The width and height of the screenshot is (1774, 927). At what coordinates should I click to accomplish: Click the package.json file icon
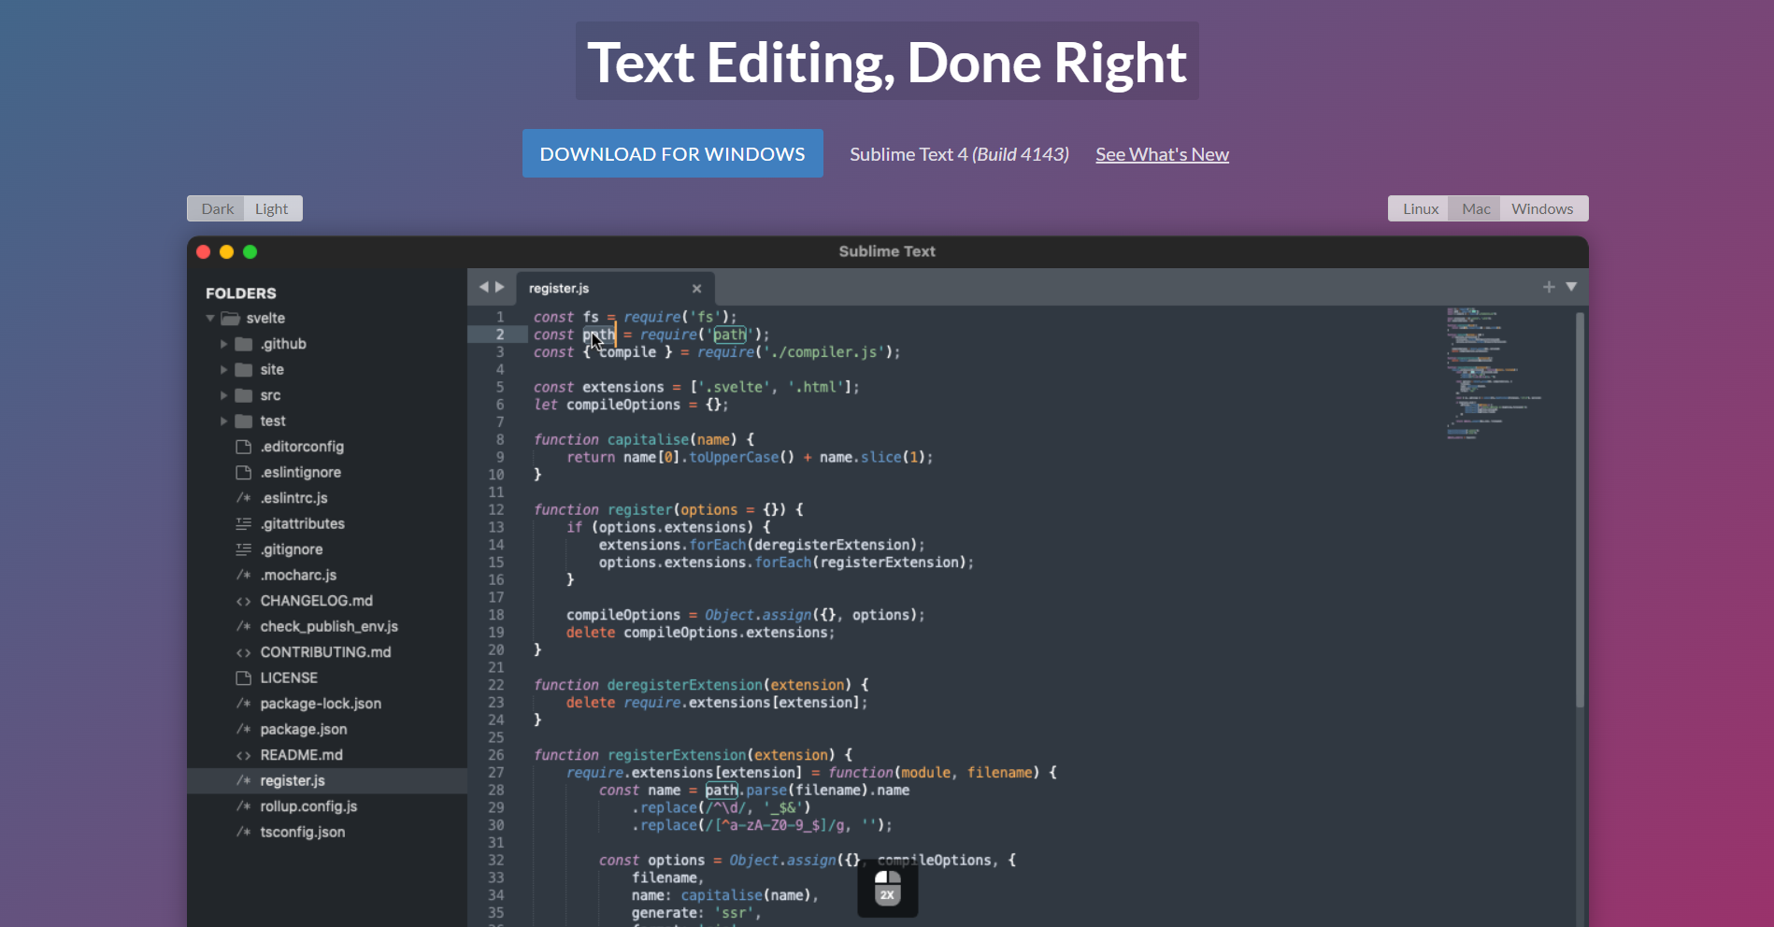(244, 730)
